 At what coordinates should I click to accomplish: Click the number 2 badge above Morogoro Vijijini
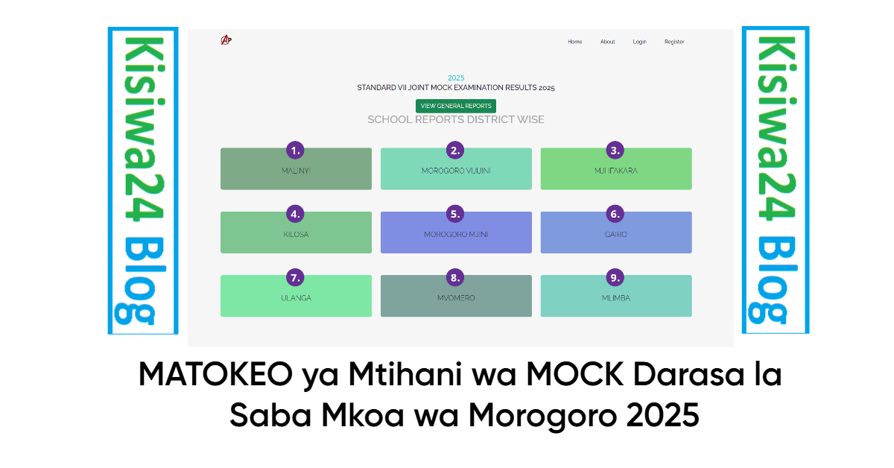pyautogui.click(x=455, y=150)
